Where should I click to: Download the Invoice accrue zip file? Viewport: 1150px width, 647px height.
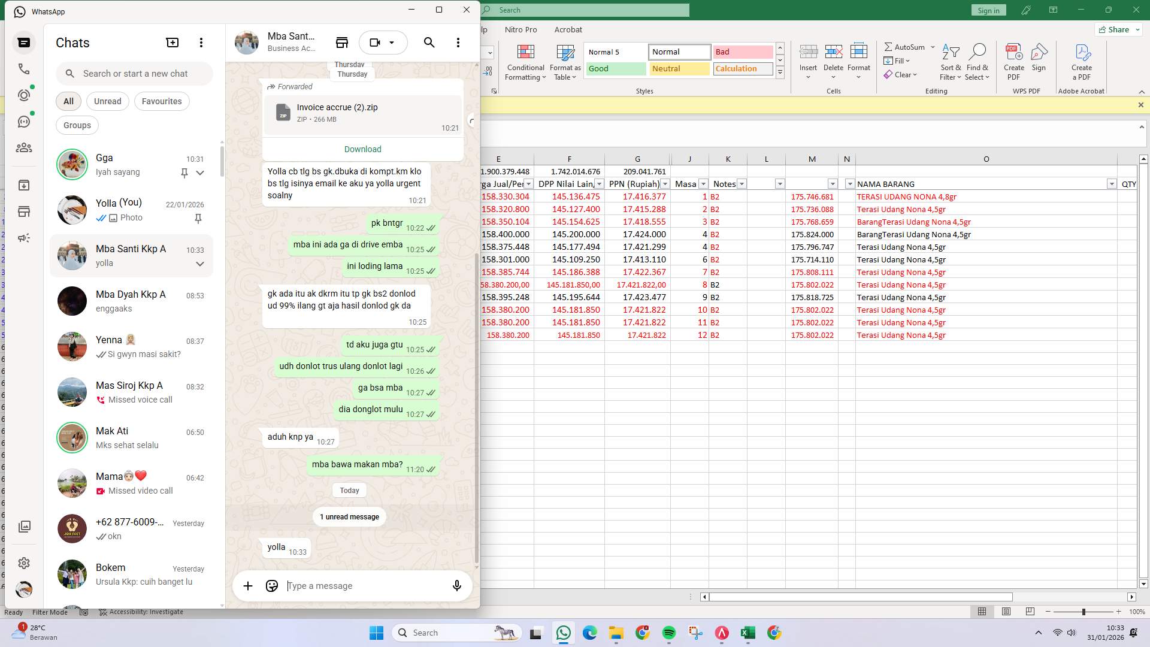362,149
